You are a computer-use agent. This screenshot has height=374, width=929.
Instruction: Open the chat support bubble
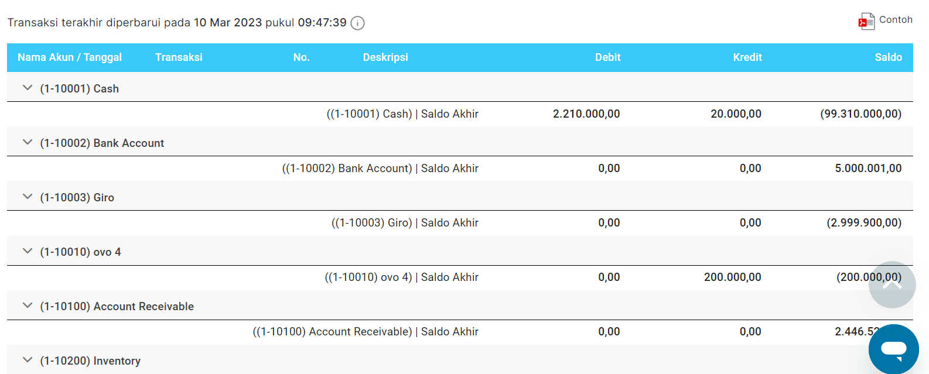[x=893, y=349]
